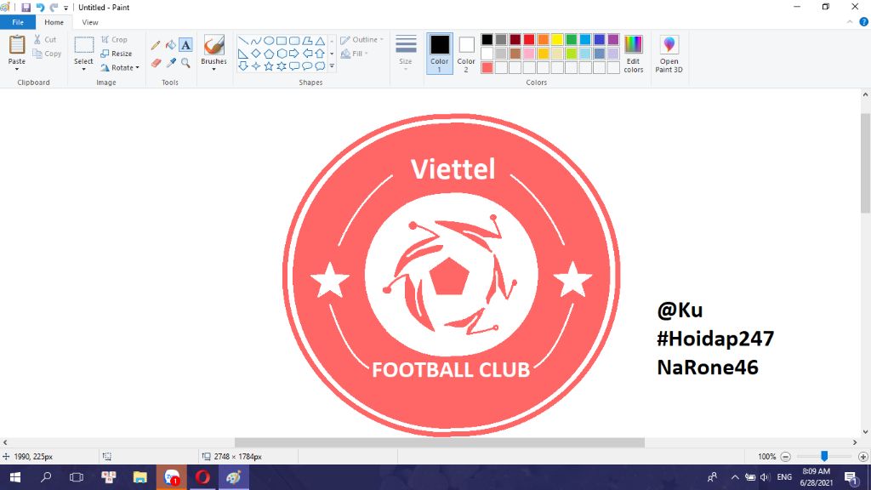Click the Resize button
The height and width of the screenshot is (490, 871).
(x=116, y=54)
